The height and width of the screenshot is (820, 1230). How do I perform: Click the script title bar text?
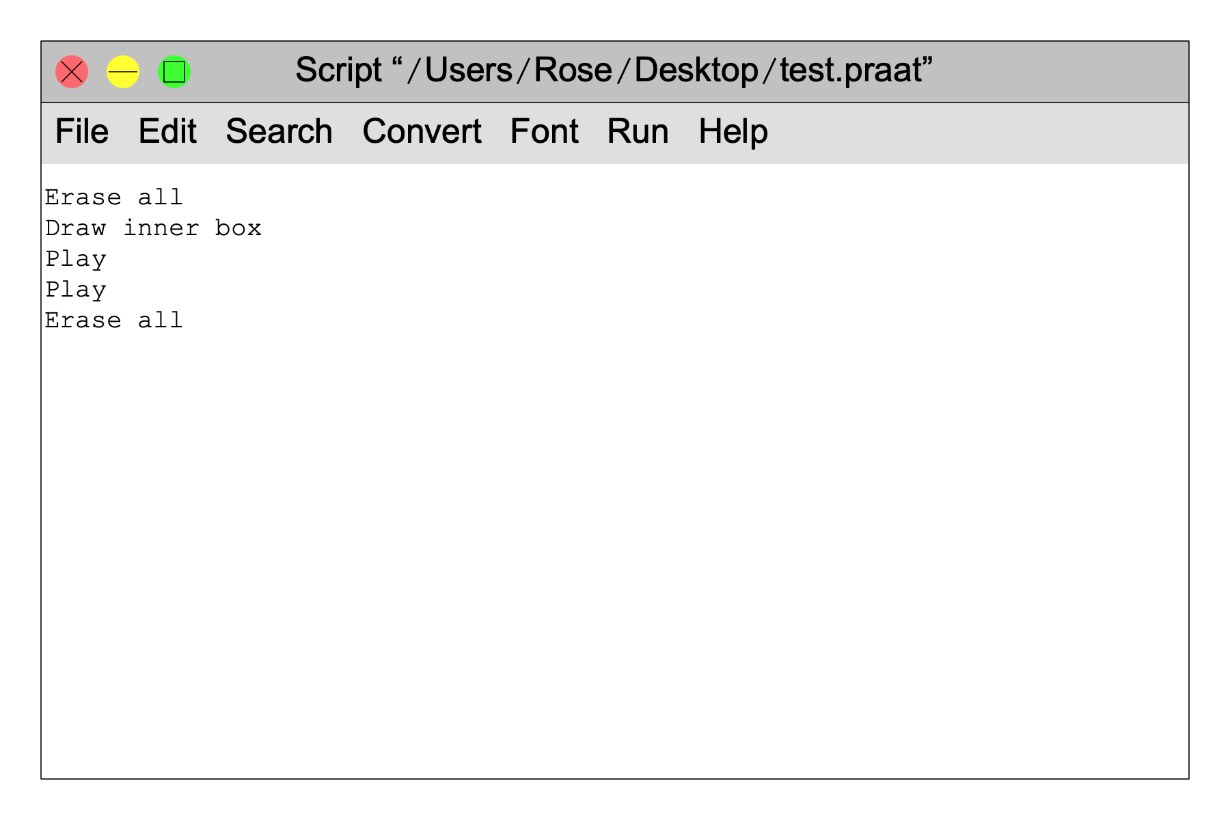click(614, 70)
